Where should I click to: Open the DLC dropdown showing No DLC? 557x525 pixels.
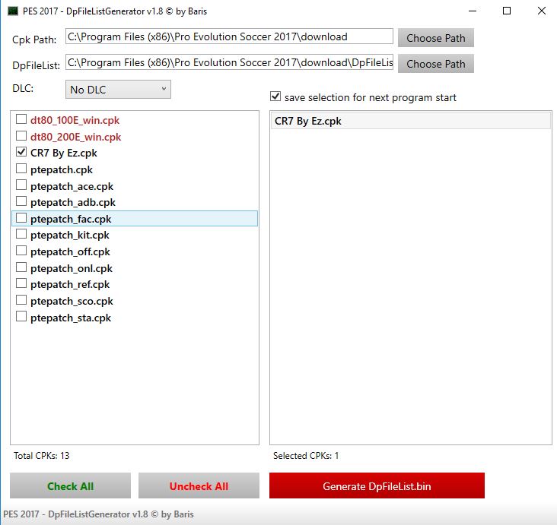click(x=118, y=90)
